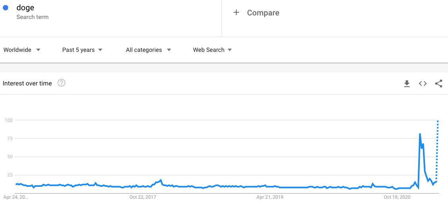Expand the All categories dropdown
The width and height of the screenshot is (448, 205).
[x=148, y=50]
